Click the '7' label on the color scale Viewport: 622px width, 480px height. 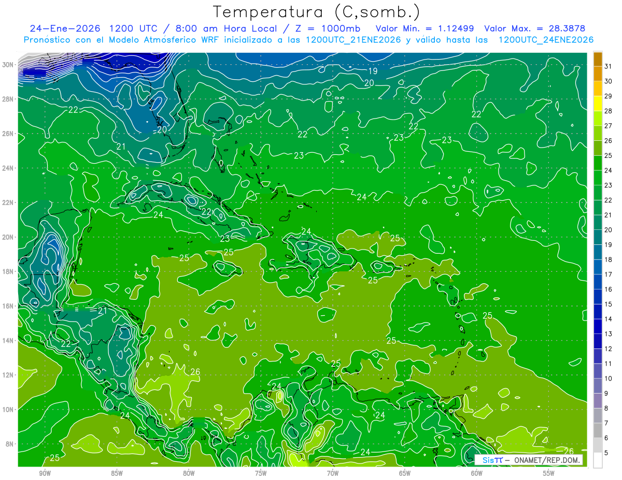tap(607, 423)
